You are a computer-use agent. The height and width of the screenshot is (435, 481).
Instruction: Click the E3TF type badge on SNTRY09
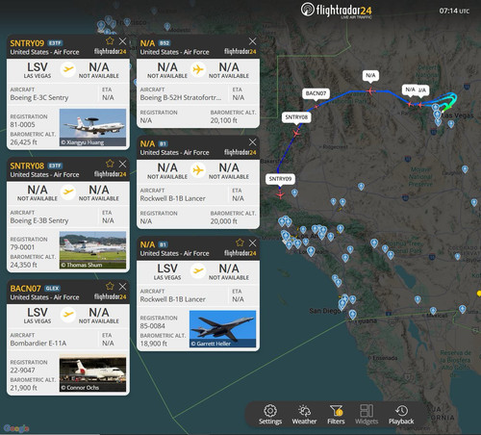[55, 43]
